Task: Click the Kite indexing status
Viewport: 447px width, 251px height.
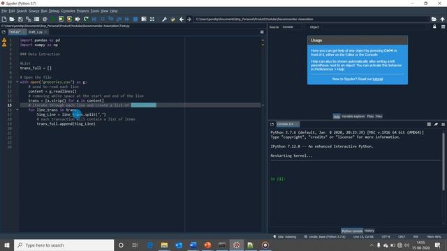Action: [x=284, y=236]
